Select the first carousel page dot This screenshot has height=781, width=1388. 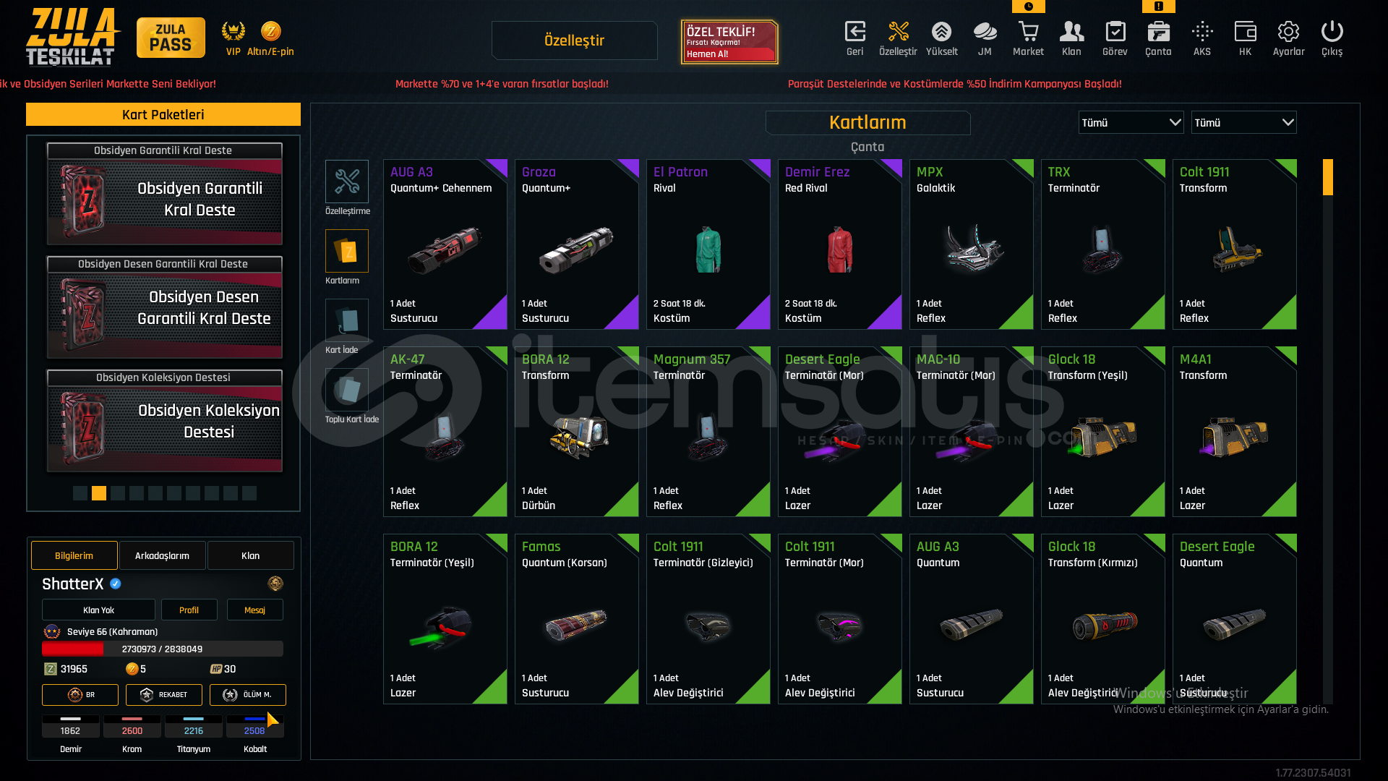click(x=80, y=493)
